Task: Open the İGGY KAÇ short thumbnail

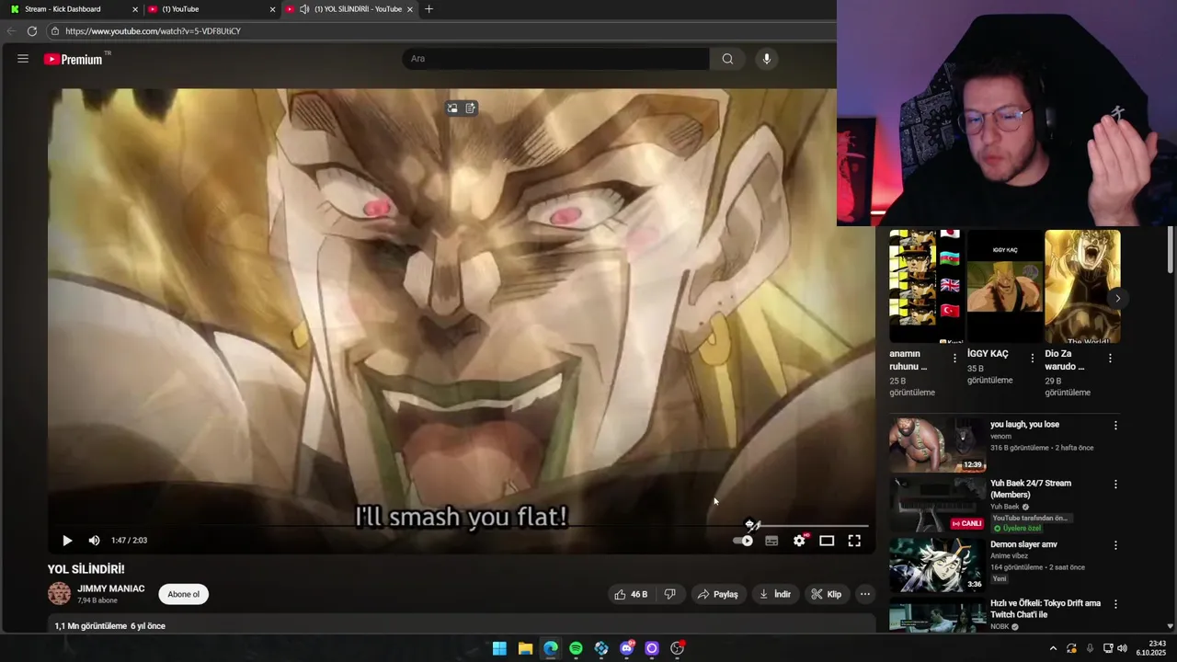Action: 1004,287
